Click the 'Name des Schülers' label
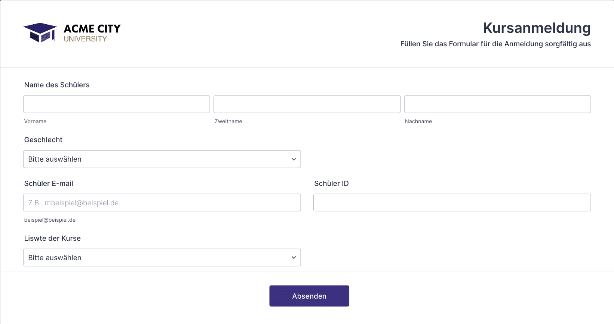Image resolution: width=614 pixels, height=324 pixels. pyautogui.click(x=57, y=85)
